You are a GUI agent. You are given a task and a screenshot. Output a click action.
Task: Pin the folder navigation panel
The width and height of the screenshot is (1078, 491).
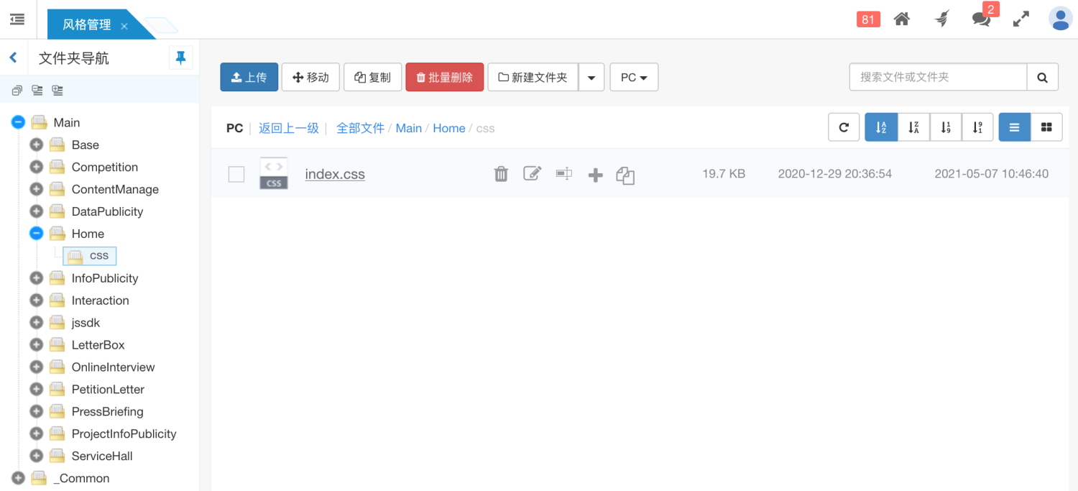tap(180, 57)
